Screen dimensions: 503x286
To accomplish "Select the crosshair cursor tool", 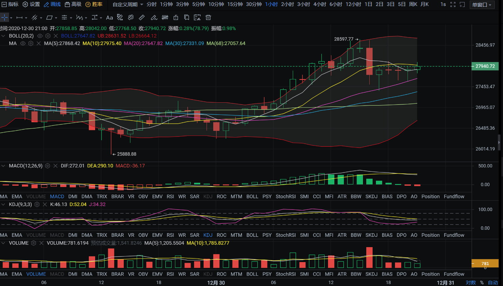I will click(x=4, y=18).
